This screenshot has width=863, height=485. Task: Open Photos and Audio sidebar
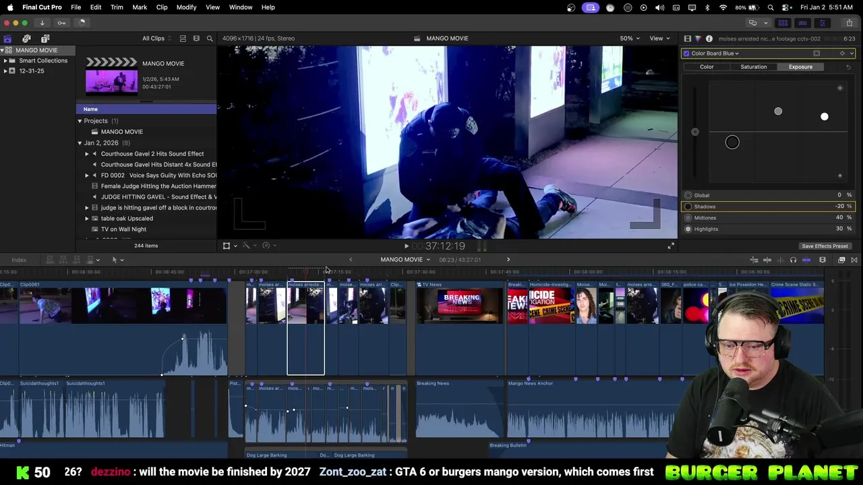26,38
